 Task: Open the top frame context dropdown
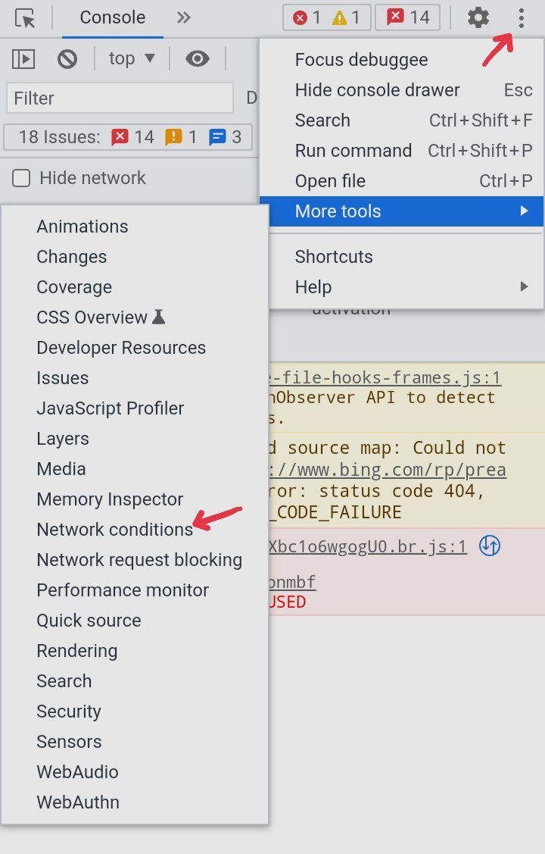pyautogui.click(x=131, y=58)
